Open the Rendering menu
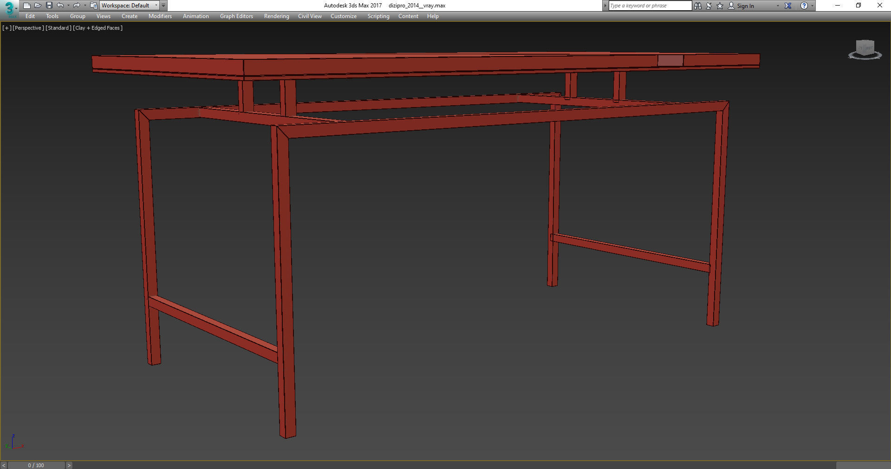Screen dimensions: 891x469 tap(276, 16)
